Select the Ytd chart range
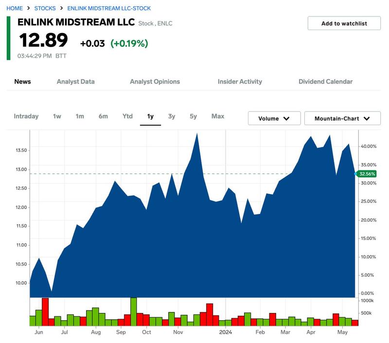This screenshot has width=389, height=343. pos(127,116)
